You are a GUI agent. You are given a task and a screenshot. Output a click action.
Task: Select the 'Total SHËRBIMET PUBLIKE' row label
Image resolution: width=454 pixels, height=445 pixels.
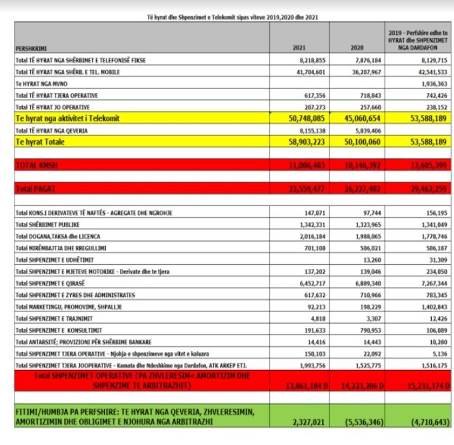(x=48, y=224)
